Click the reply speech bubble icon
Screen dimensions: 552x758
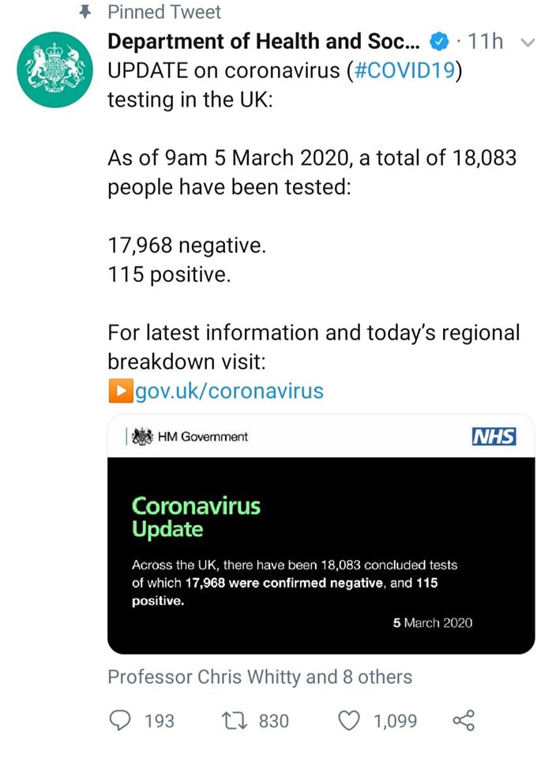[120, 720]
